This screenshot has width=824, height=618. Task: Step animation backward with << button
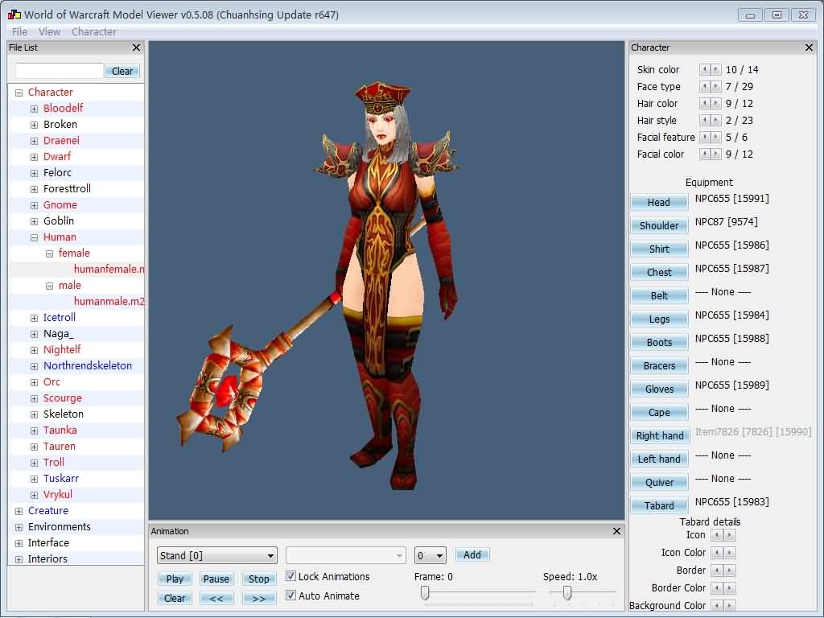[216, 599]
